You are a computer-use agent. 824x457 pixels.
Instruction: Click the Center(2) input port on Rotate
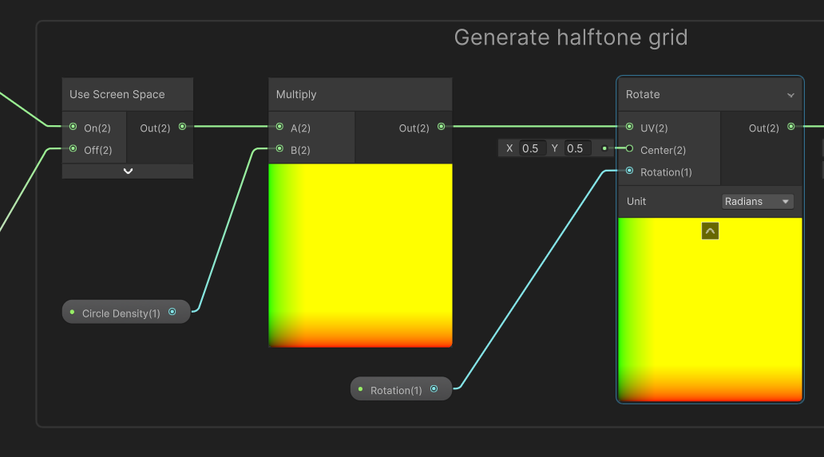point(630,149)
